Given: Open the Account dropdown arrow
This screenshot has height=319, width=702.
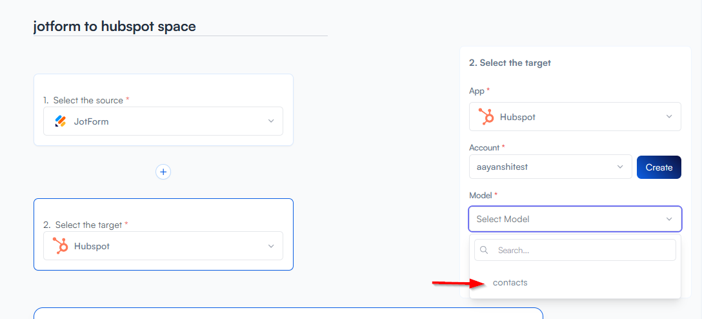Looking at the screenshot, I should tap(620, 167).
